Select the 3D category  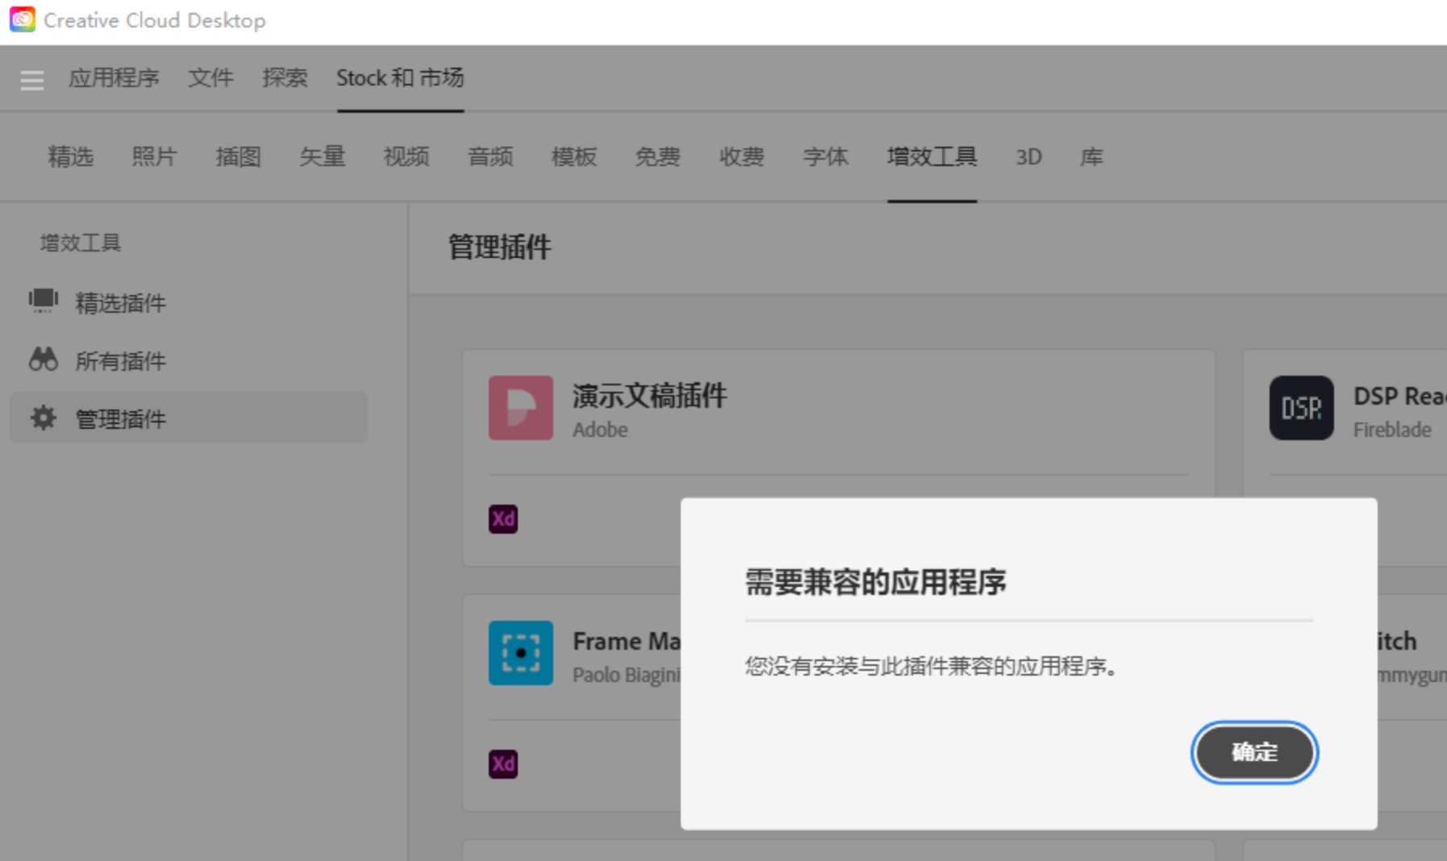[x=1028, y=157]
